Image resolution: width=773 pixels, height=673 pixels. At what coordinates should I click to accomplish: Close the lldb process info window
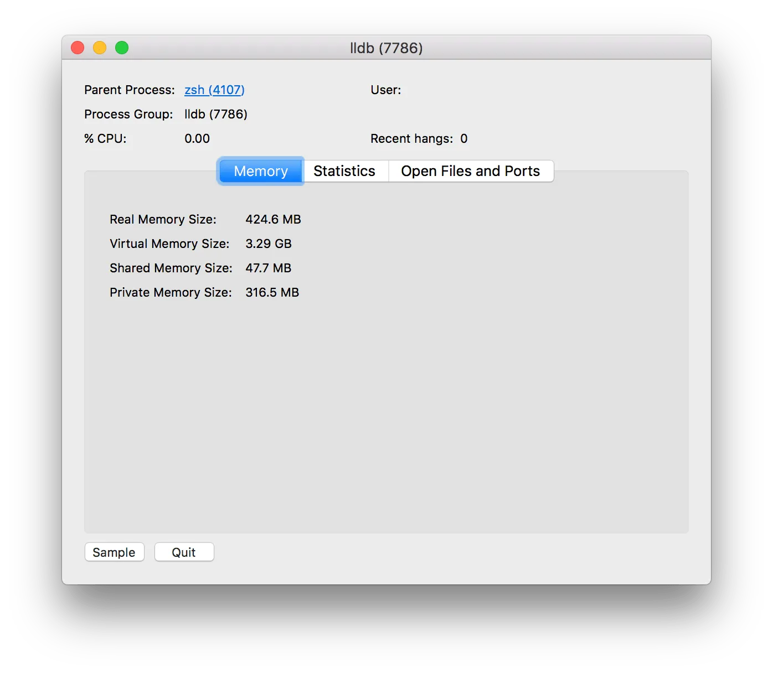point(78,48)
